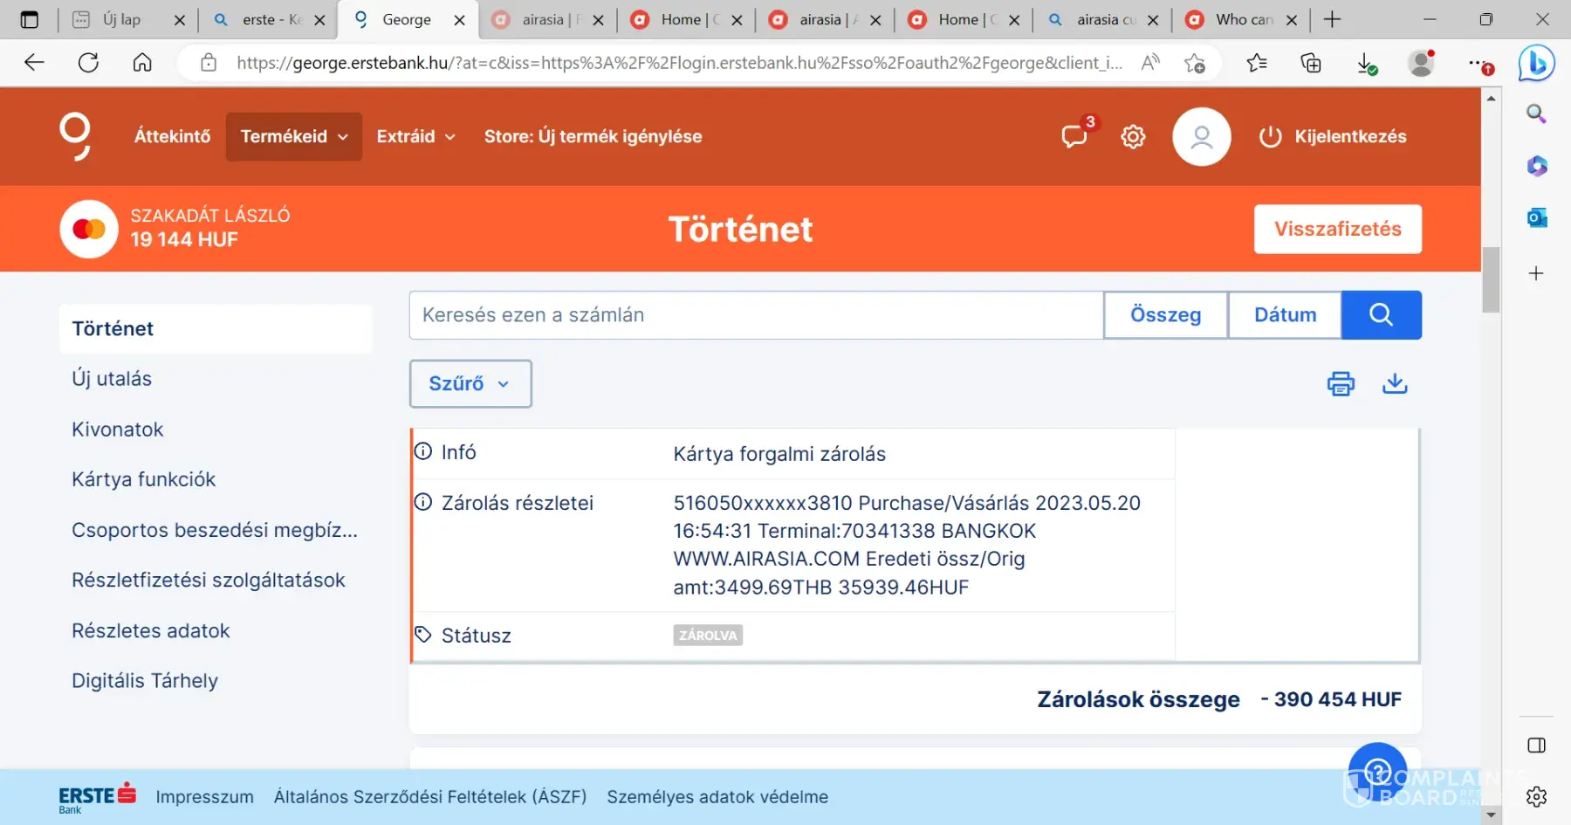
Task: Open browser Collections
Action: [x=1311, y=63]
